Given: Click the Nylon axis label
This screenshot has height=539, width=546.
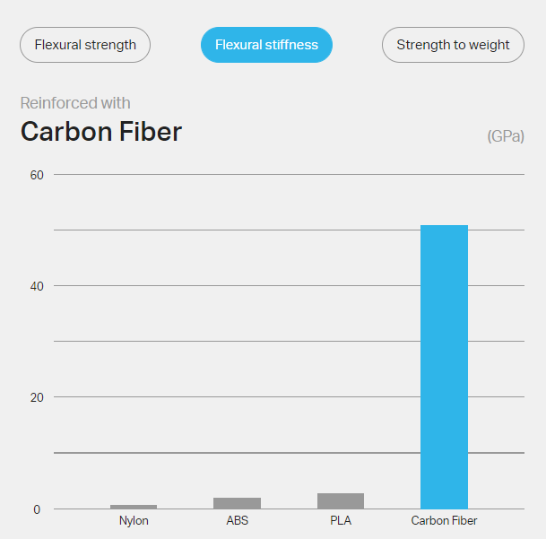Looking at the screenshot, I should (134, 520).
